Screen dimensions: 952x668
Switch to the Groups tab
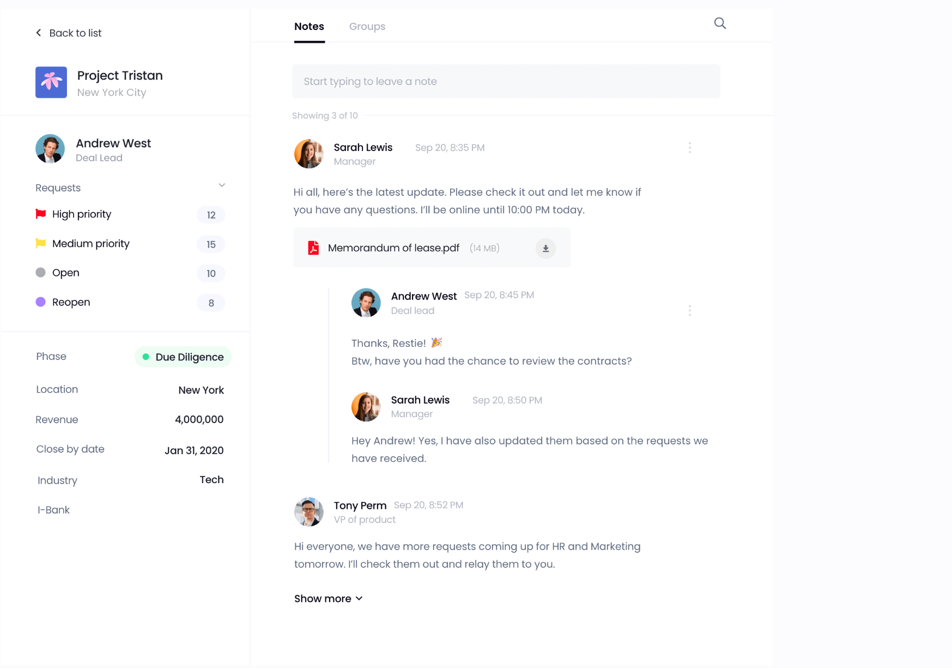[x=367, y=26]
